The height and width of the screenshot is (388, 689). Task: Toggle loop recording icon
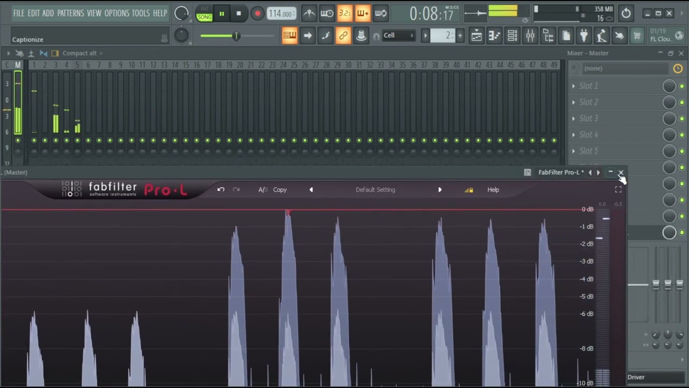coord(381,13)
